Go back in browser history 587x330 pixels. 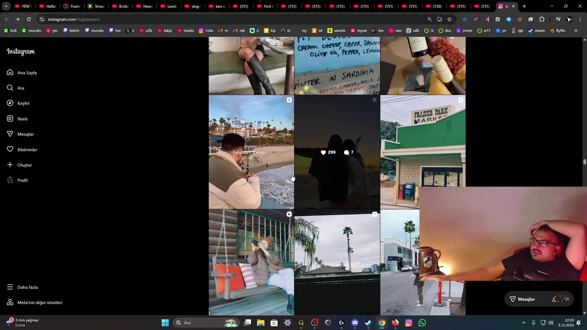(6, 19)
